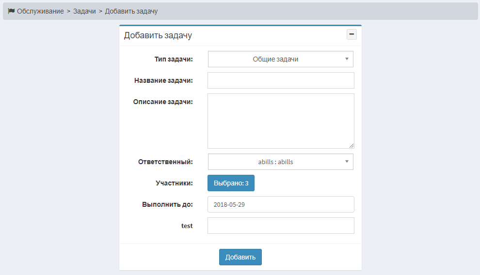Image resolution: width=480 pixels, height=275 pixels.
Task: Submit form with the Добавить button
Action: click(x=240, y=257)
